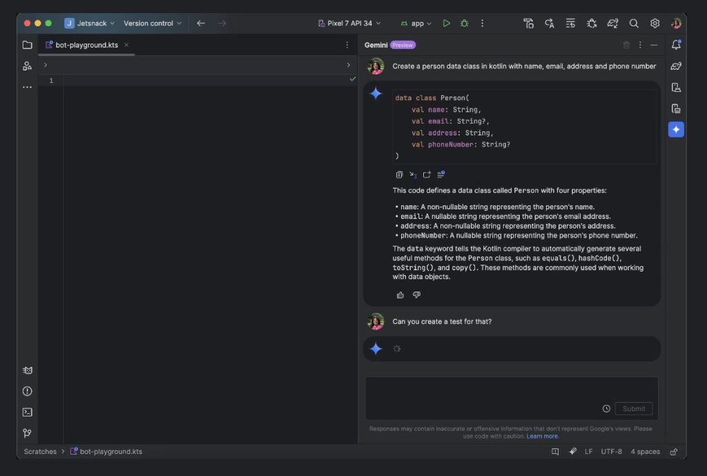
Task: Sync project with Gradle files
Action: tap(612, 23)
